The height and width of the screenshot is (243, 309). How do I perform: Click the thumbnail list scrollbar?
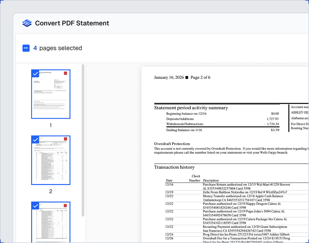pos(83,140)
